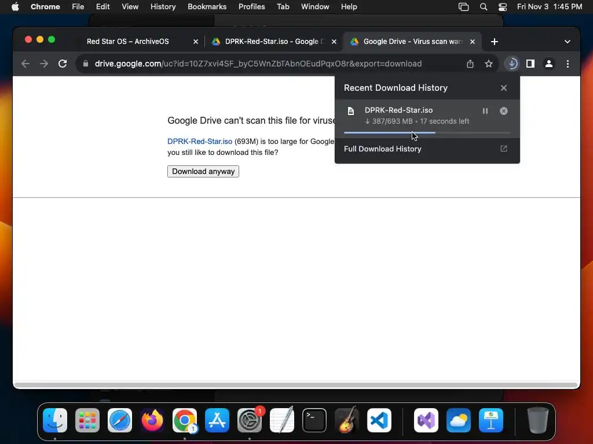The width and height of the screenshot is (593, 444).
Task: Open Visual Studio from the Dock
Action: point(426,420)
